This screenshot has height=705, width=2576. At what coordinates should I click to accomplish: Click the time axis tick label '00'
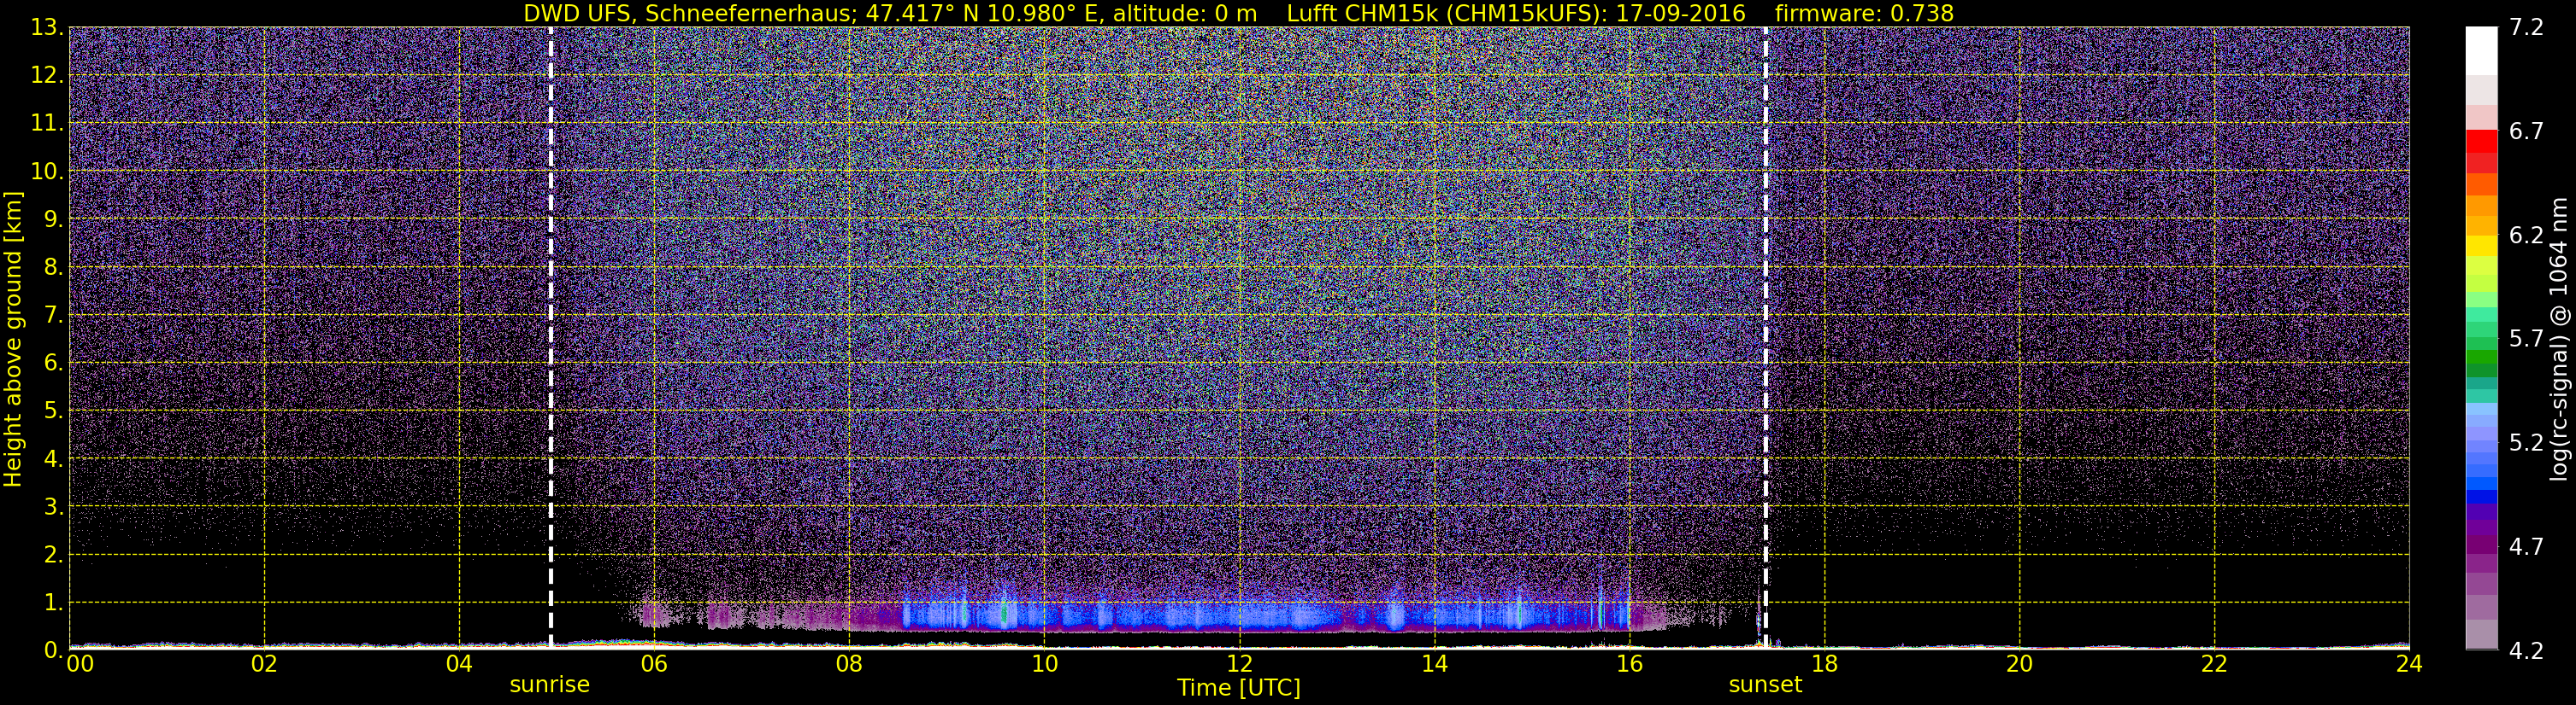80,664
